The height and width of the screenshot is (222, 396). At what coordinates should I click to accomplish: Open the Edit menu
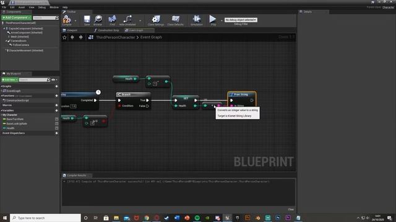click(x=12, y=7)
